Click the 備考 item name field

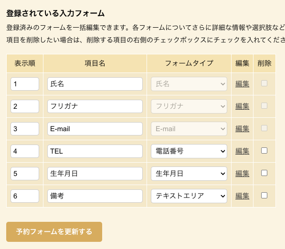pos(95,196)
